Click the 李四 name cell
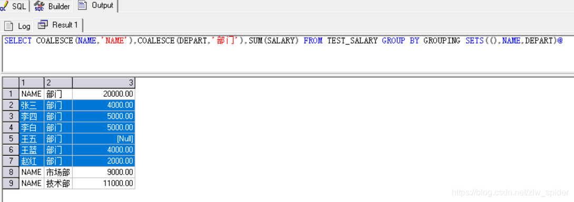Viewport: 574px width, 202px height. pos(32,116)
